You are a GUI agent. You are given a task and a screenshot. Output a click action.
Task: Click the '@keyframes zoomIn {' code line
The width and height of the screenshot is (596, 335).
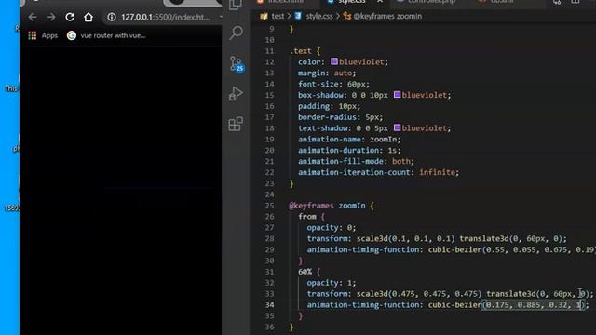pyautogui.click(x=332, y=206)
